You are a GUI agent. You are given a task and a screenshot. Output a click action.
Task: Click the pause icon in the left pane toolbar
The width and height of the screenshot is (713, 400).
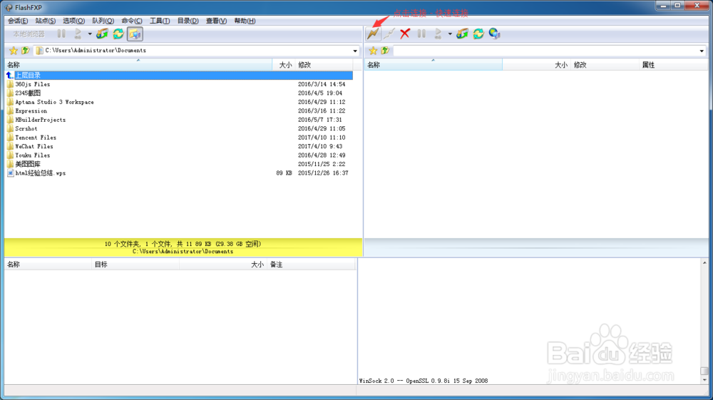tap(61, 34)
